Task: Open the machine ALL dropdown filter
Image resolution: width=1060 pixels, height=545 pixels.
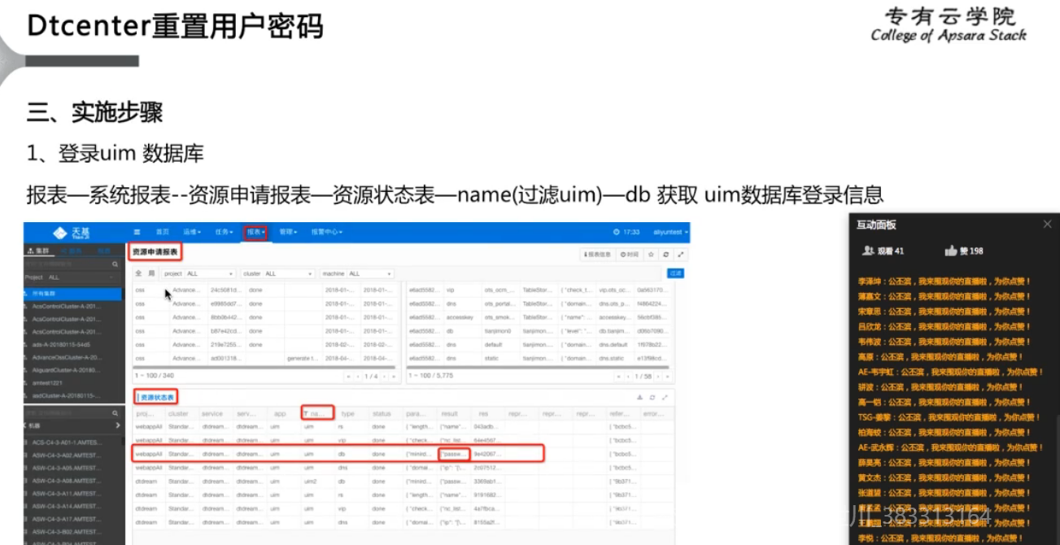Action: [x=370, y=273]
